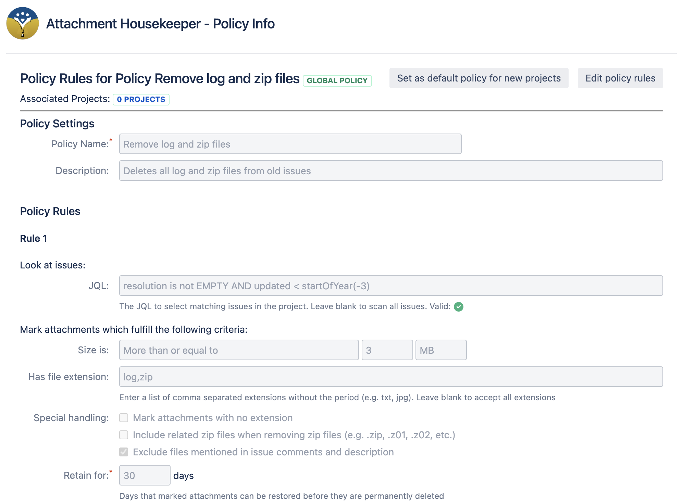
Task: Open the 0 PROJECTS associated projects link
Action: click(x=141, y=100)
